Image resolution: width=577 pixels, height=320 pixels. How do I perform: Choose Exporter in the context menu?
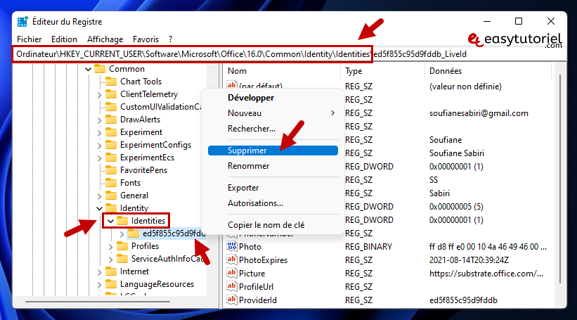click(273, 188)
